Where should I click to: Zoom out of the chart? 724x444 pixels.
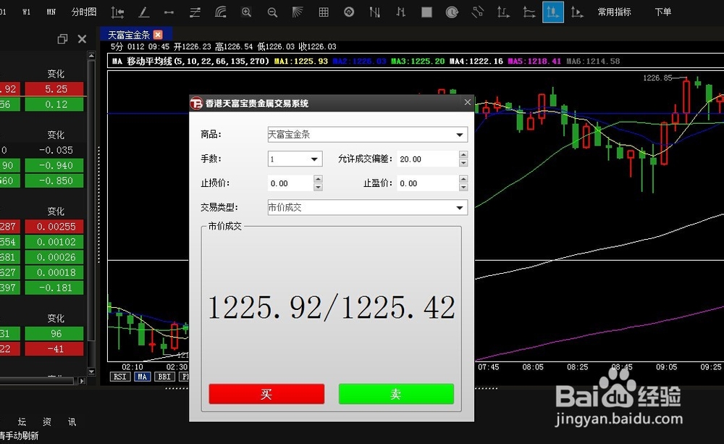(272, 12)
